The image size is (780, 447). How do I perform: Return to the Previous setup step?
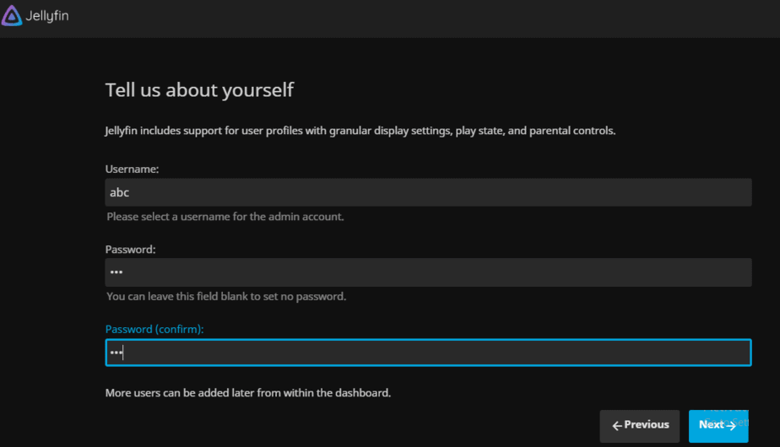640,425
